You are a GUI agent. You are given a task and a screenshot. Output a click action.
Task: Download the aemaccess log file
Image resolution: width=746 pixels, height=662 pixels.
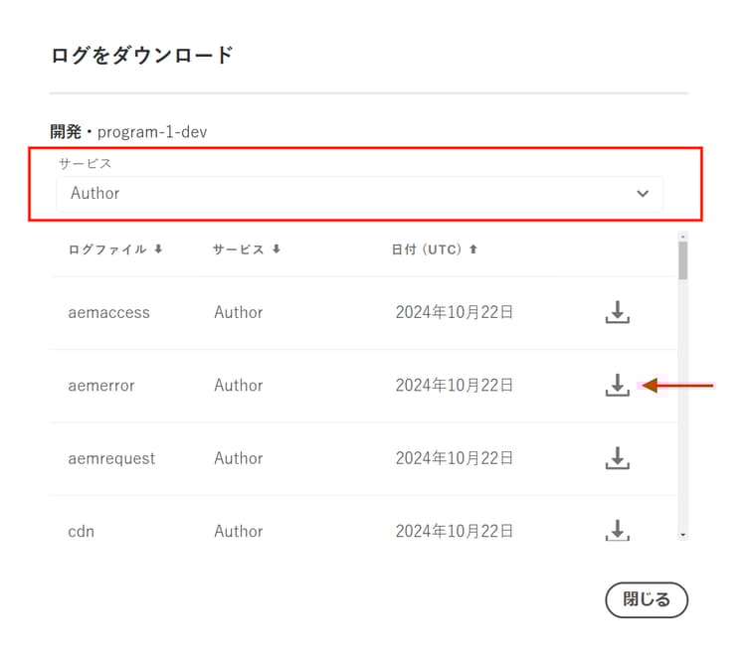[618, 312]
